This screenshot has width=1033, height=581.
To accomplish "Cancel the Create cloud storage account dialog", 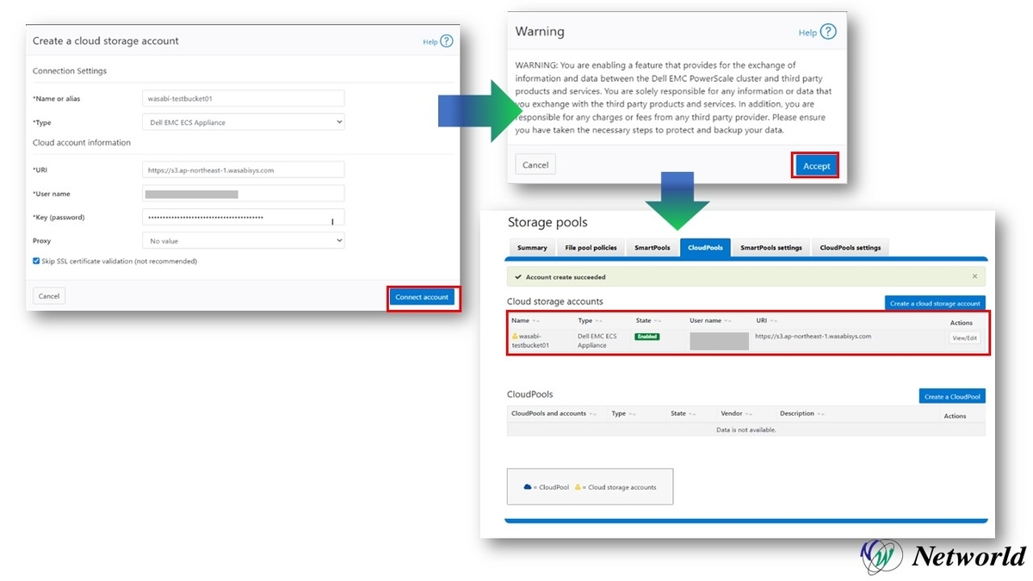I will (49, 296).
